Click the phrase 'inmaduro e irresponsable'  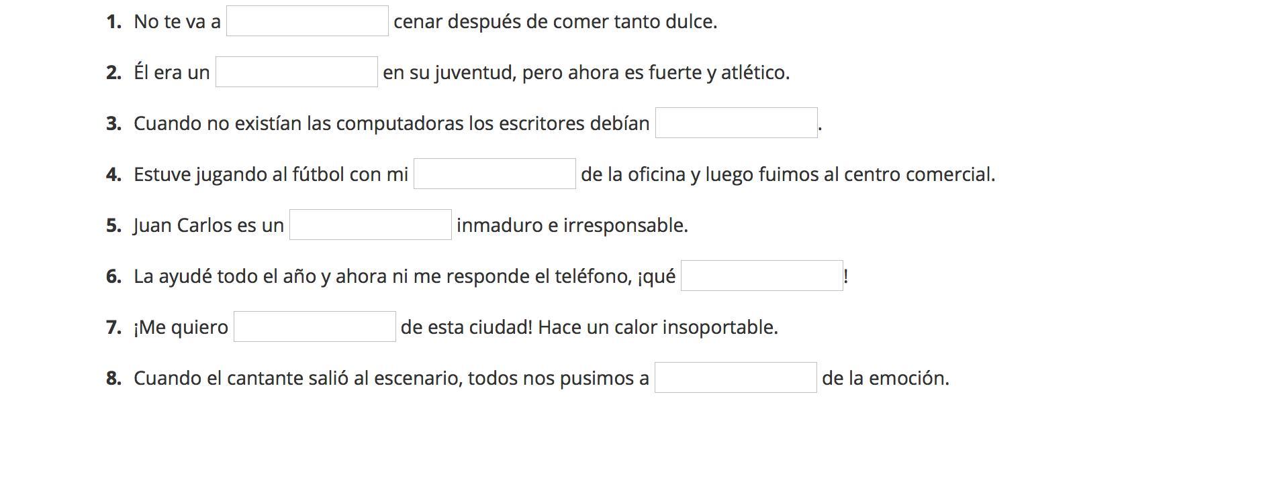(x=572, y=226)
